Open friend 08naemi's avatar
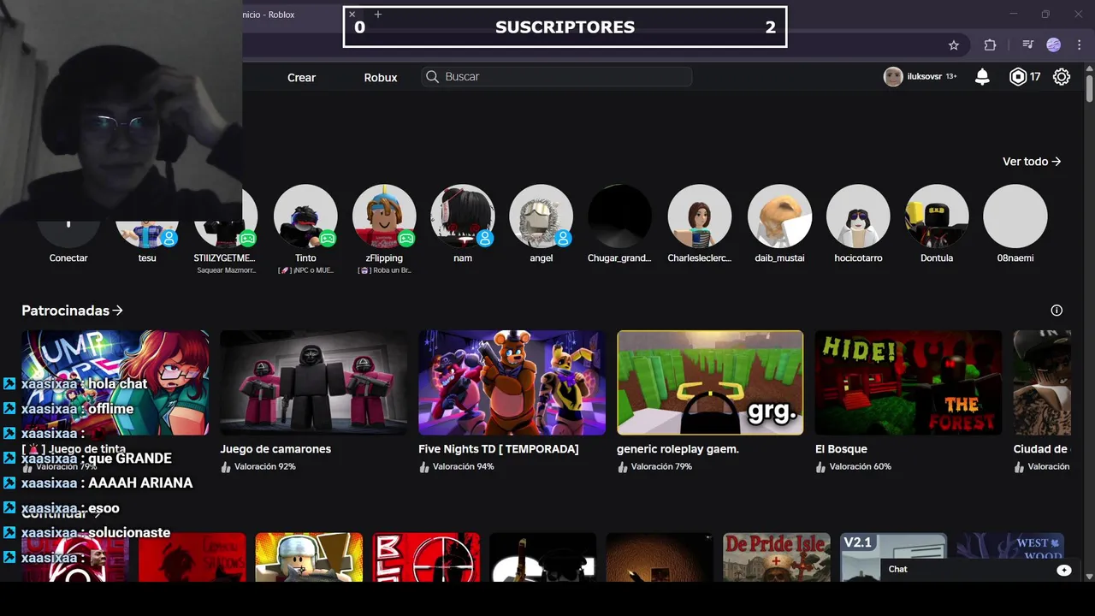The height and width of the screenshot is (616, 1095). point(1015,216)
